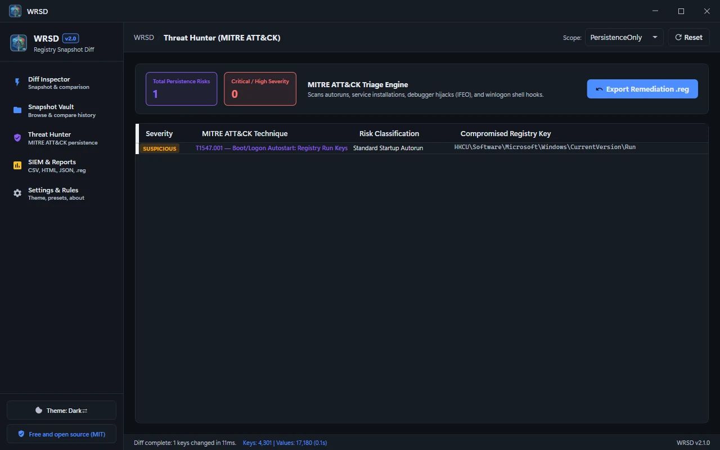Open Settings & Rules page
The width and height of the screenshot is (720, 450).
click(61, 193)
